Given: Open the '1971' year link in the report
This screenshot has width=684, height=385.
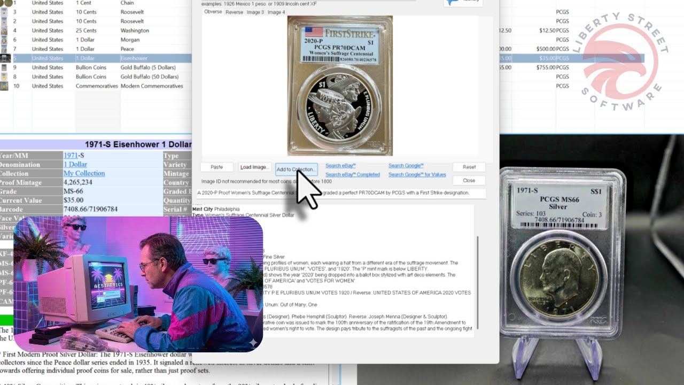Looking at the screenshot, I should [71, 155].
